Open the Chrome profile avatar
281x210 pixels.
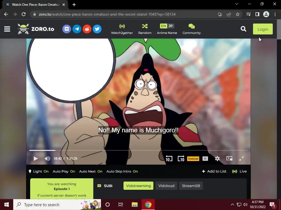point(266,14)
